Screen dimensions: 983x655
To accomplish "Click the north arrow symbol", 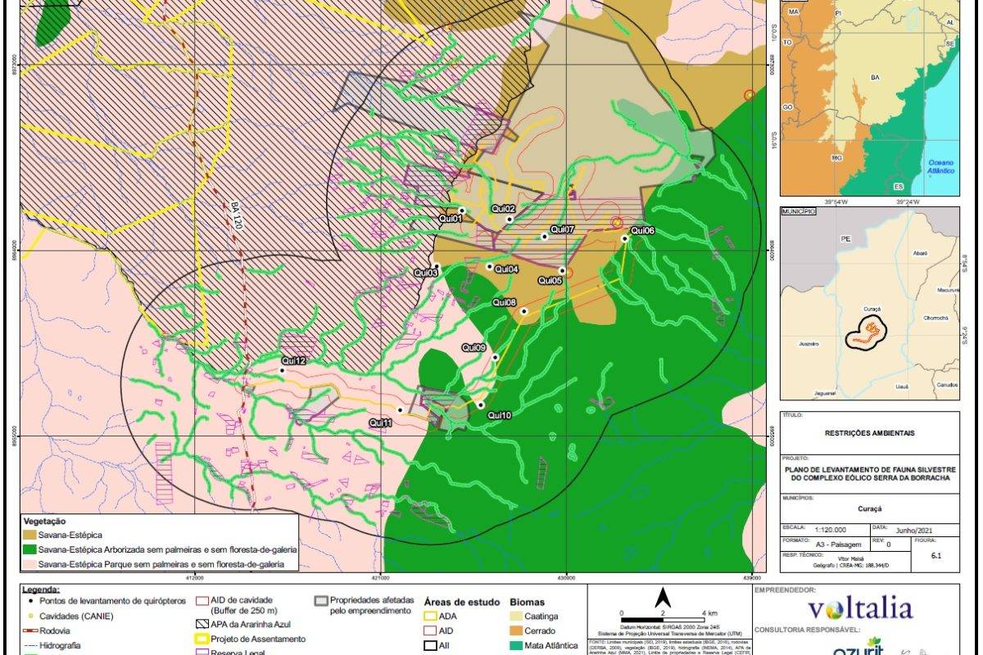I will click(666, 598).
